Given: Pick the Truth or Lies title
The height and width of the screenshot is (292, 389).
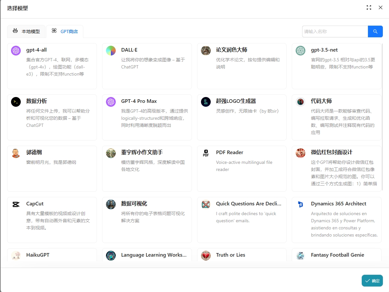Looking at the screenshot, I should click(231, 255).
